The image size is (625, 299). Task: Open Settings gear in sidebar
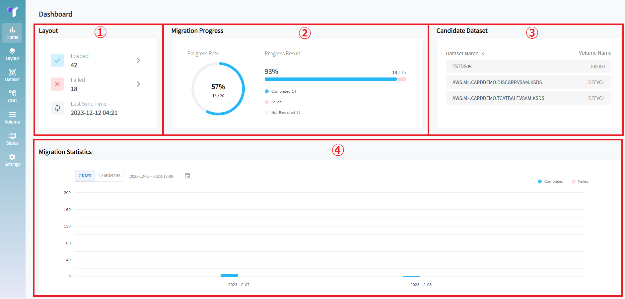point(12,160)
